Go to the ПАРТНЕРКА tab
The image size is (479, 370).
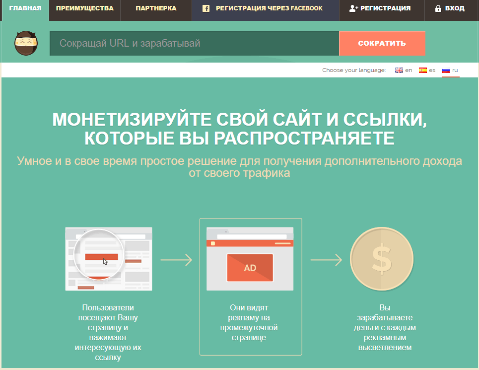pos(156,8)
